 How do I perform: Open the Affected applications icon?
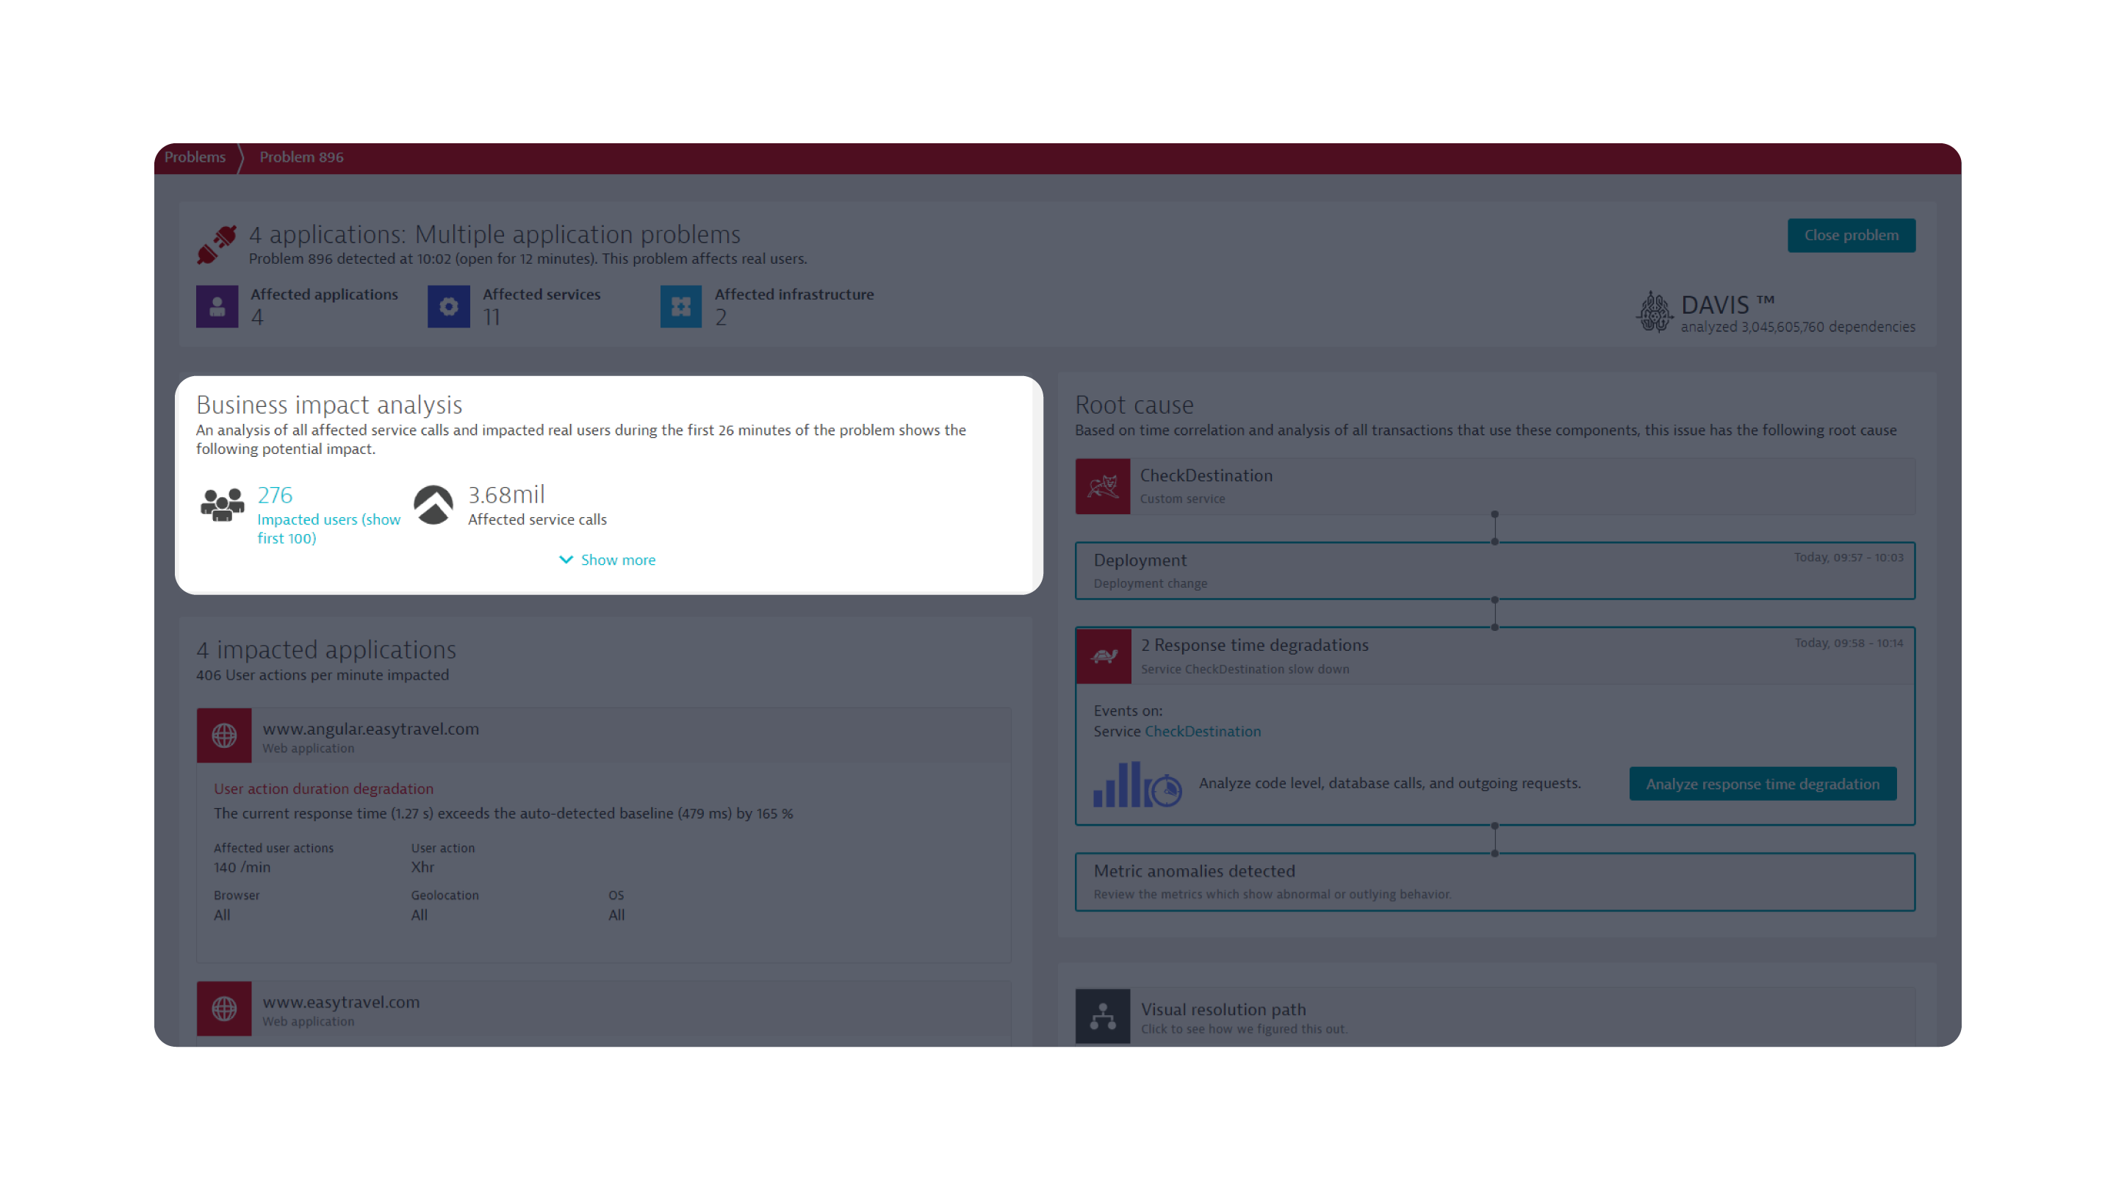217,306
